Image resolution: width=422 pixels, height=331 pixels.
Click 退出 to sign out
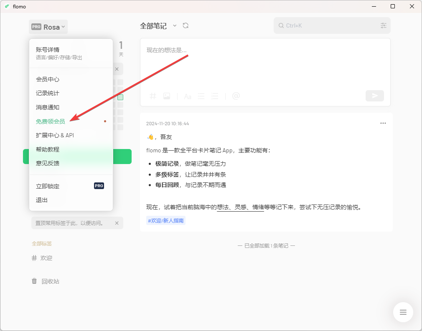point(41,200)
